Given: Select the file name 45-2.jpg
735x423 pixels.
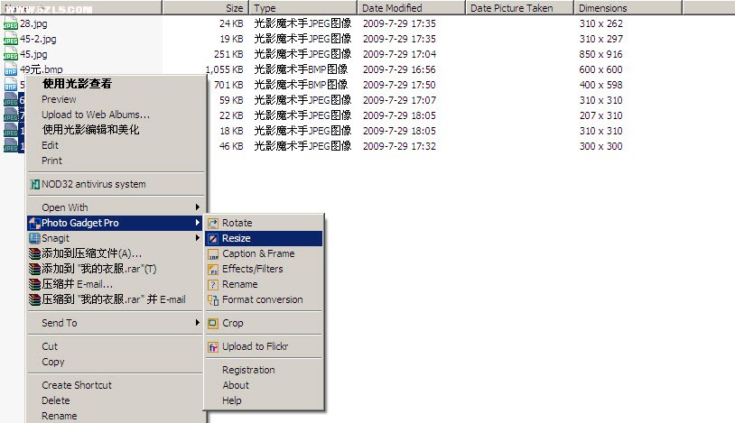Looking at the screenshot, I should (x=38, y=39).
